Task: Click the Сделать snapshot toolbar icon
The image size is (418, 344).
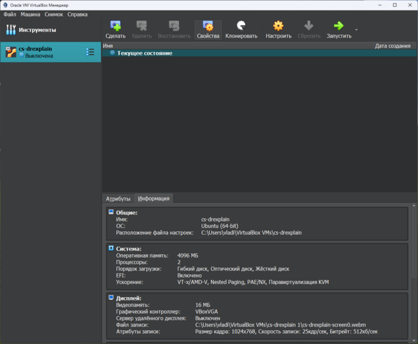Action: pyautogui.click(x=115, y=27)
